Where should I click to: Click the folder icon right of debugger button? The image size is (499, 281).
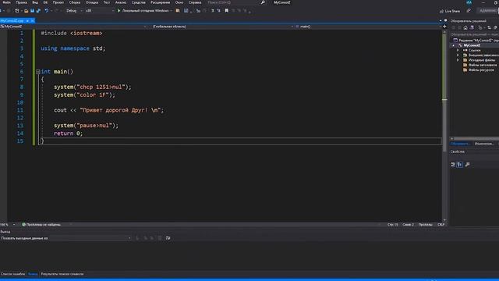pyautogui.click(x=178, y=10)
